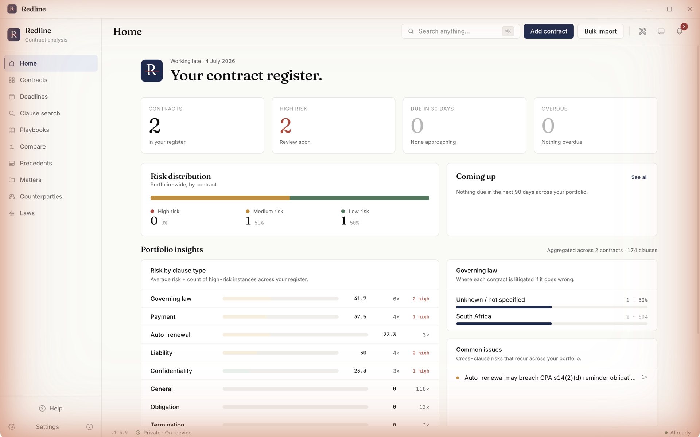
Task: Click the ⌘K shortcut badge in search
Action: click(508, 31)
